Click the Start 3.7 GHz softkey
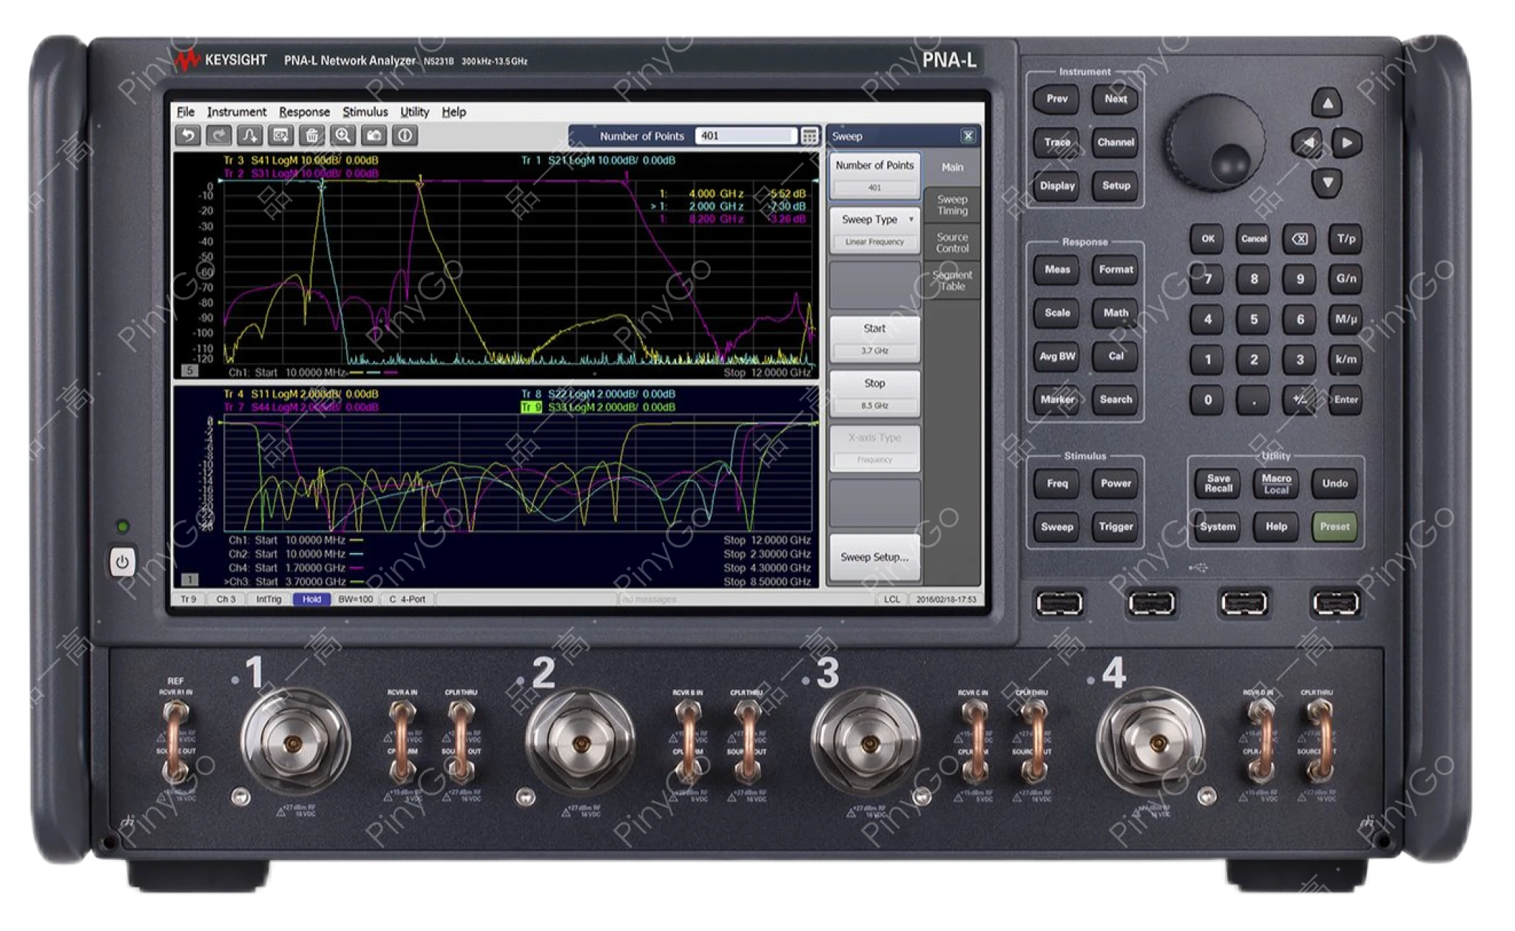1515x931 pixels. click(x=874, y=339)
